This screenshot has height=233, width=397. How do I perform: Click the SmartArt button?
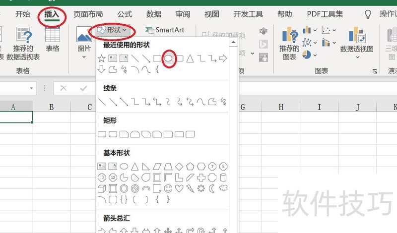pos(165,30)
